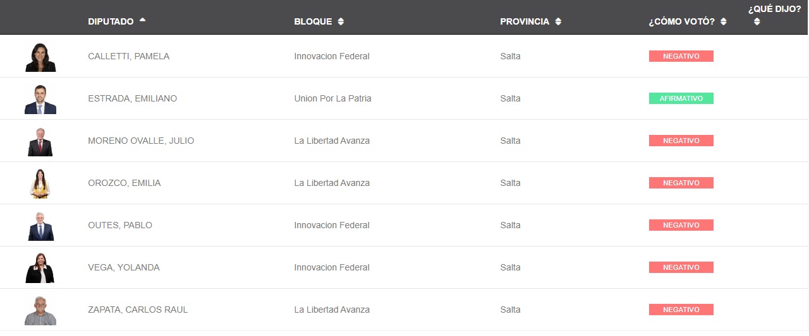Click the ascending arrow next to DIPUTADO
The image size is (809, 336).
coord(142,20)
